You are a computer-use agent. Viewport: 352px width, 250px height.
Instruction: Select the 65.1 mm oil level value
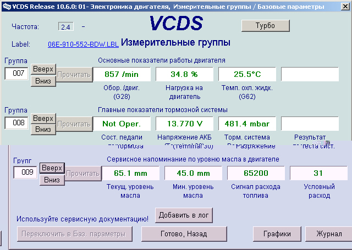(130, 173)
